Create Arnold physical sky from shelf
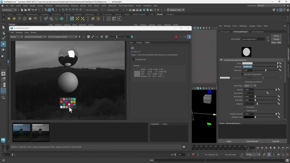 [x=35, y=19]
